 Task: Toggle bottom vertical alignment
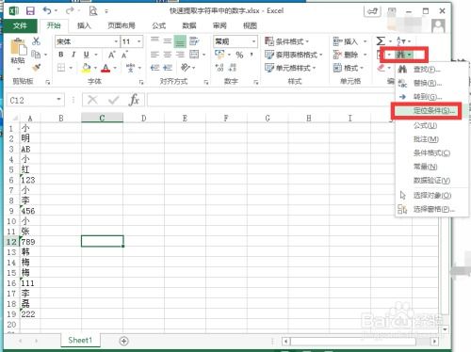pos(180,41)
